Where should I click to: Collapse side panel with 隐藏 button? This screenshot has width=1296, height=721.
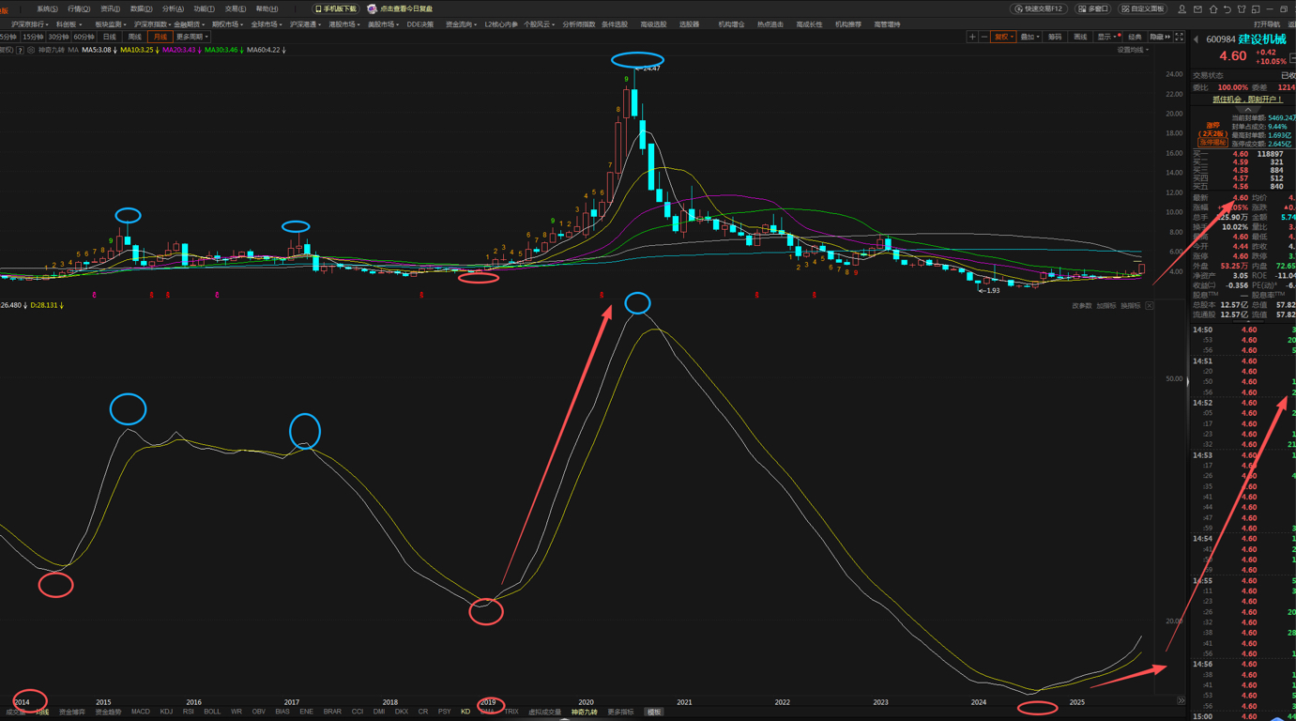[x=1160, y=37]
